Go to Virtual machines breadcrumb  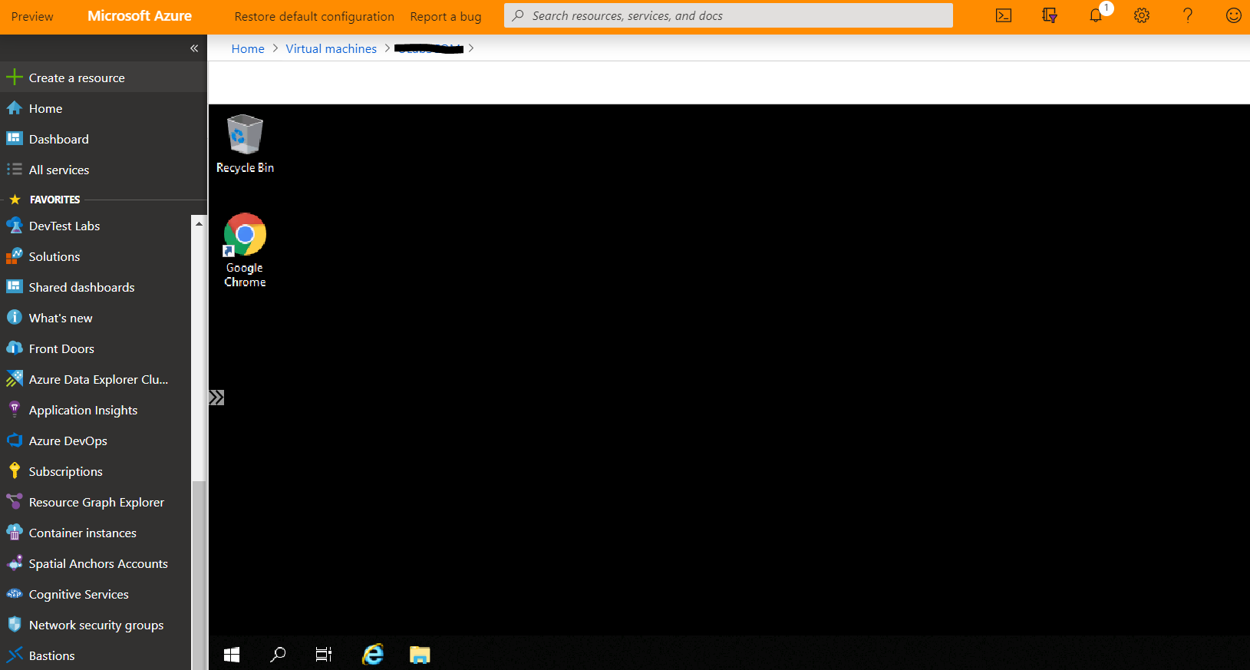coord(331,48)
